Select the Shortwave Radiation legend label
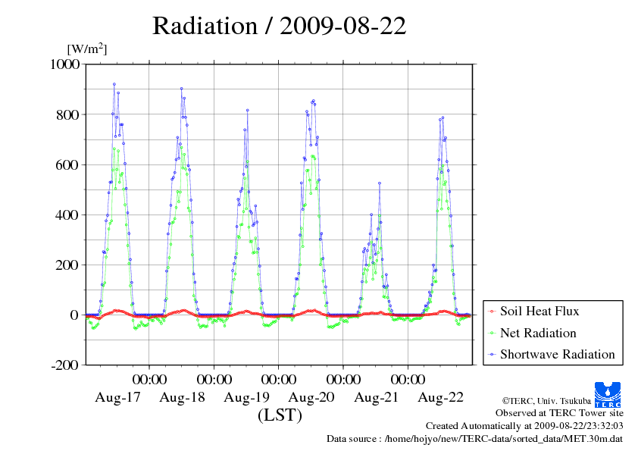The image size is (638, 451). click(557, 355)
